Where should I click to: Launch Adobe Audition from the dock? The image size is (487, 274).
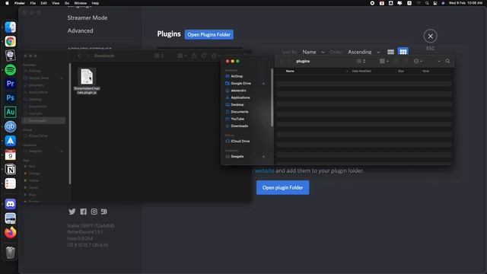[10, 112]
